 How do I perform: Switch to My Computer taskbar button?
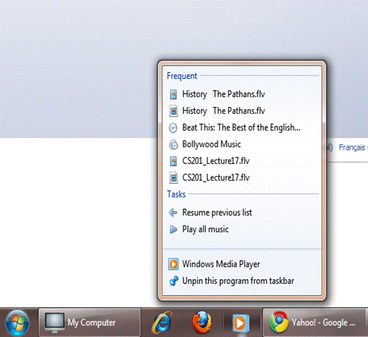point(90,323)
